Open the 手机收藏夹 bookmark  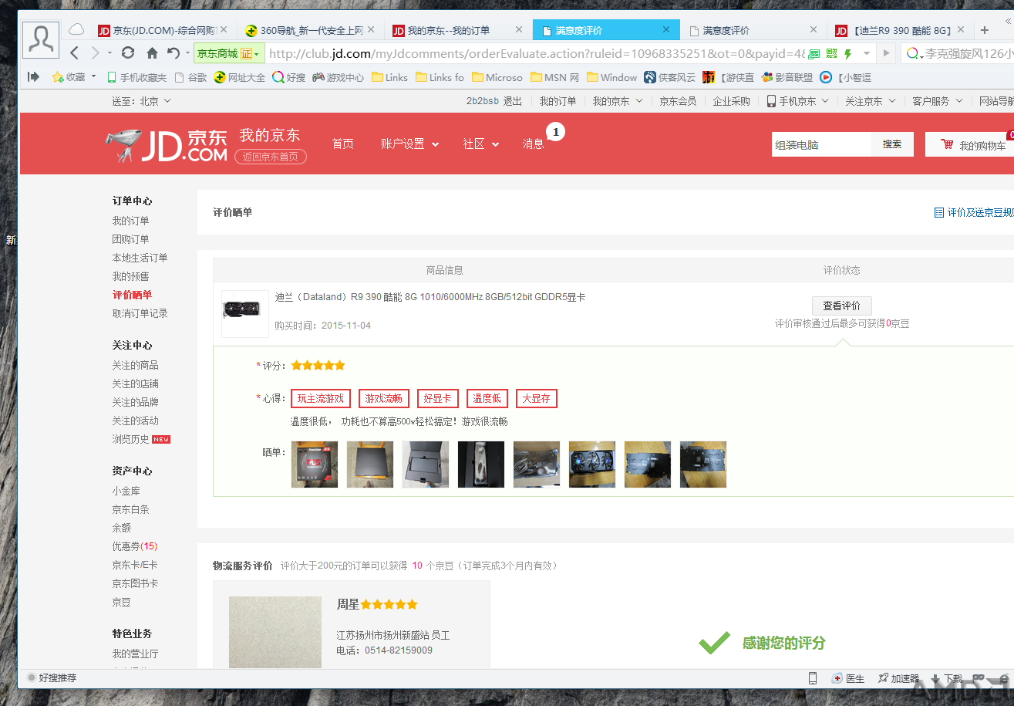[136, 77]
